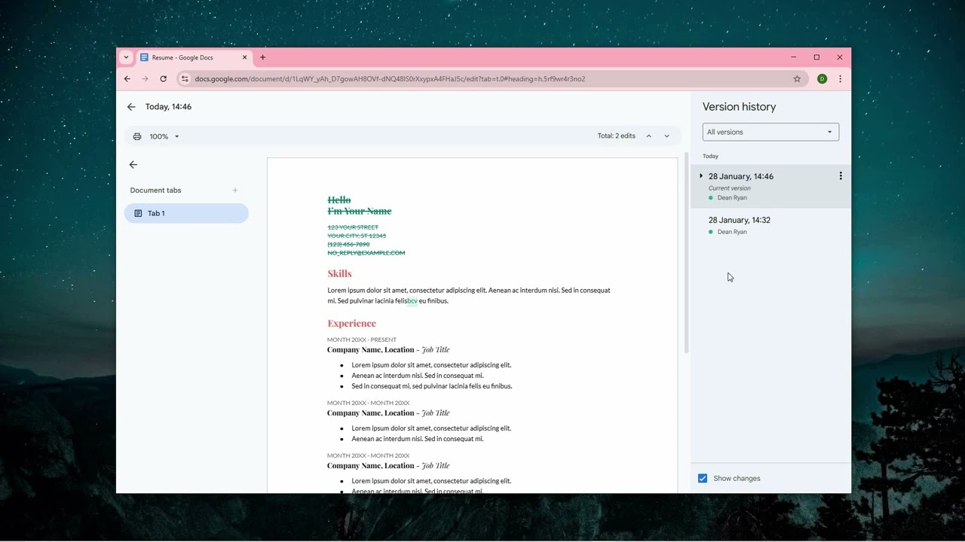The height and width of the screenshot is (542, 965).
Task: Click the Total: 2 edits label
Action: pos(617,136)
